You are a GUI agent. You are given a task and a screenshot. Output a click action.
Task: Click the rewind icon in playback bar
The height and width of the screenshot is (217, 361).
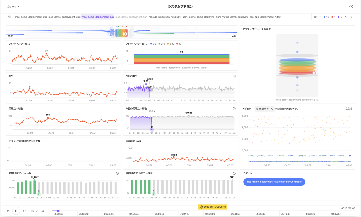click(x=8, y=211)
